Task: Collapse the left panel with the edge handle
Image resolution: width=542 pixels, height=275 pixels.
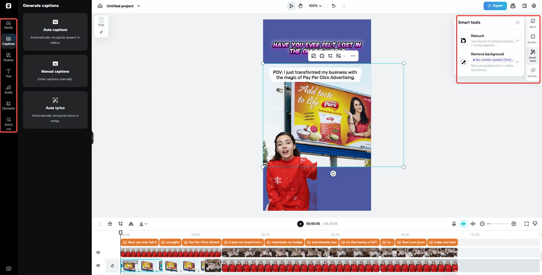Action: pos(92,138)
